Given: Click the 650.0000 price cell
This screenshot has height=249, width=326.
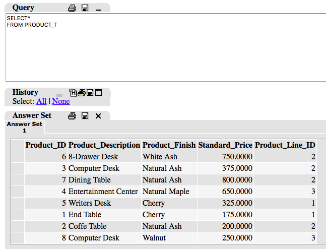Looking at the screenshot, I should (225, 192).
